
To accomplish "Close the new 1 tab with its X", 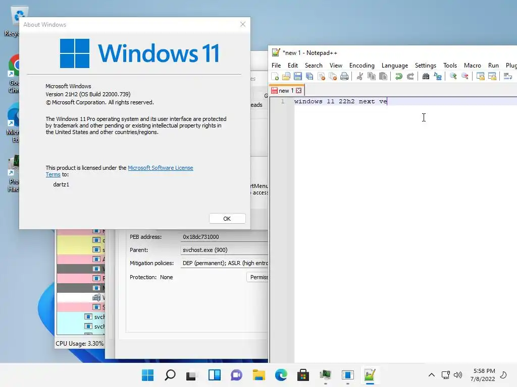I will pyautogui.click(x=298, y=91).
